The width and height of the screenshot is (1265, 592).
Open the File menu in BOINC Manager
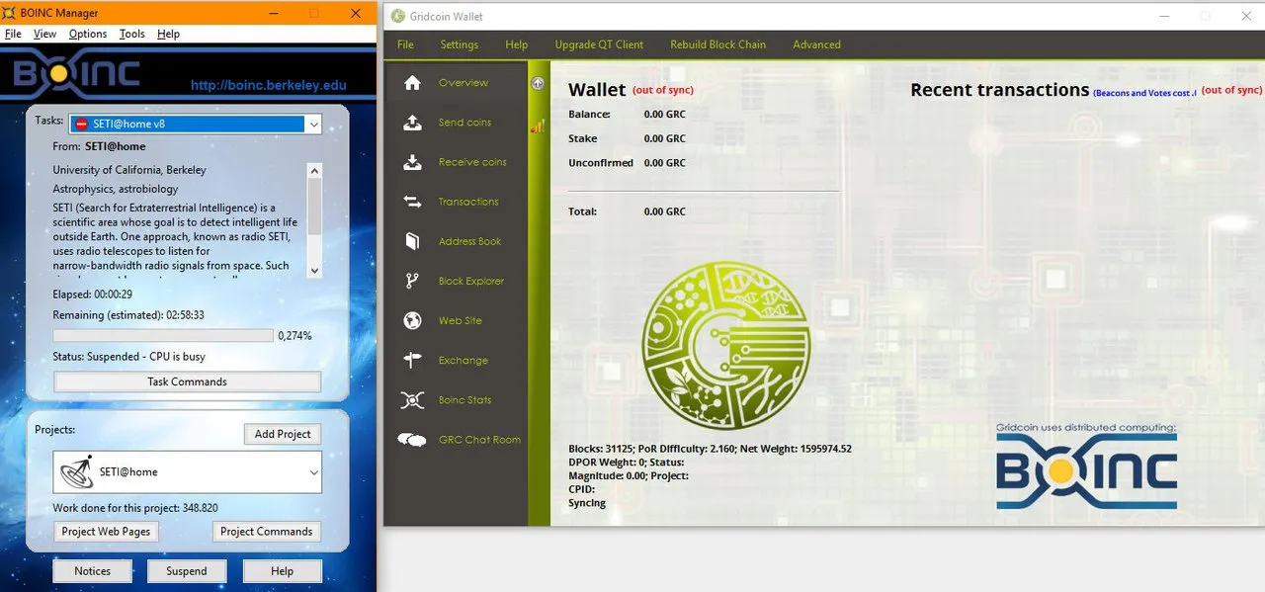(x=13, y=34)
